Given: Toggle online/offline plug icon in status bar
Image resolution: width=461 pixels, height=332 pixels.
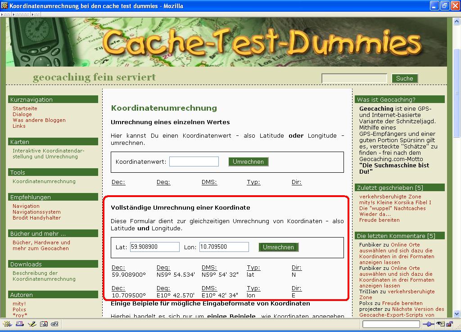Looking at the screenshot, I should 429,324.
